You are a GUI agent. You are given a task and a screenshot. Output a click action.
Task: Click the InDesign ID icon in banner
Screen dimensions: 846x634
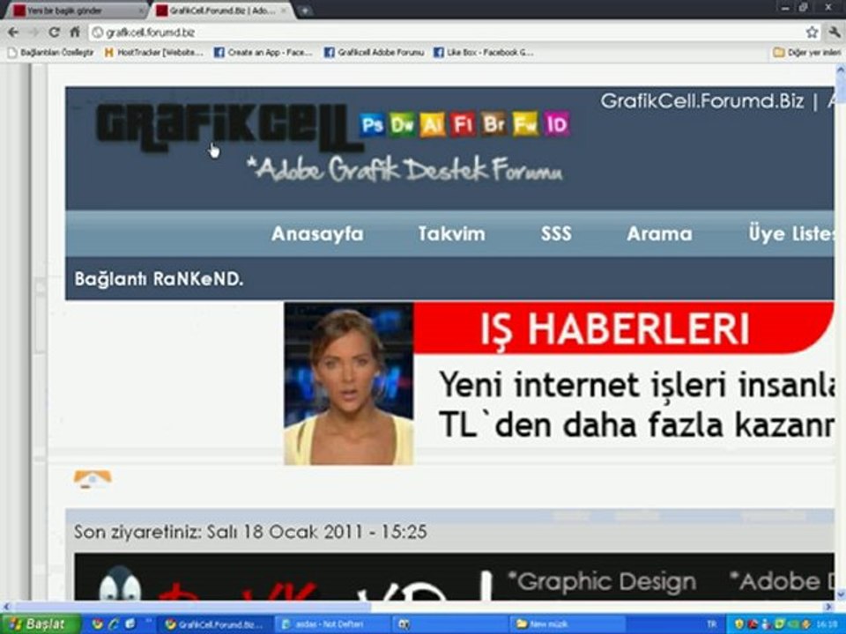tap(556, 124)
